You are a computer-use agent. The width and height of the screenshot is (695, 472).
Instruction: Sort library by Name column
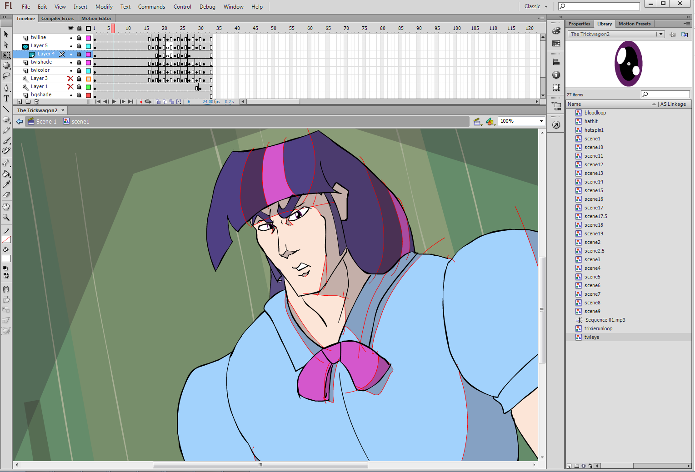tap(611, 104)
